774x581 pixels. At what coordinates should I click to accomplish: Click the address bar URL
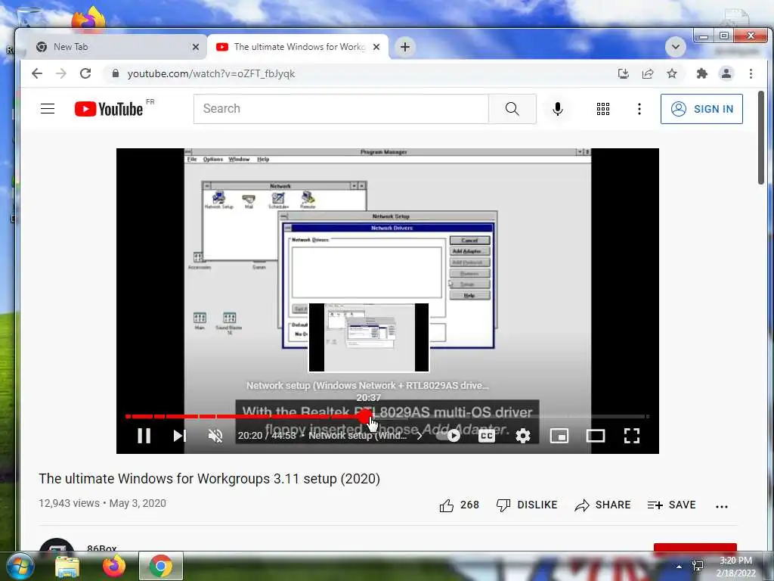tap(212, 73)
